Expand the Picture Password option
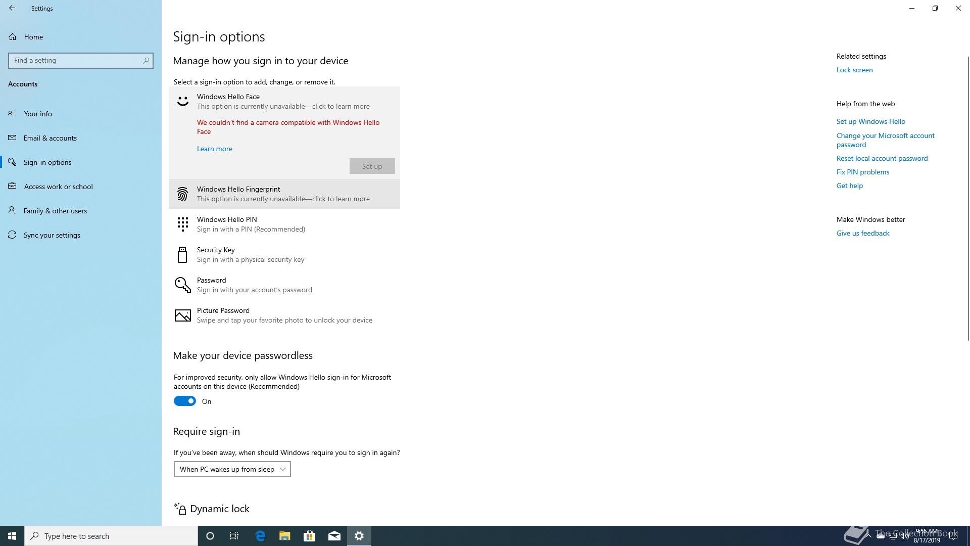Screen dimensions: 970x546 click(284, 315)
